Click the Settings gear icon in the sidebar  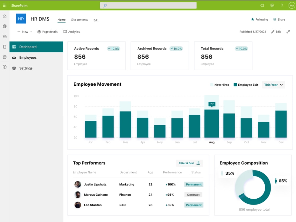[14, 68]
